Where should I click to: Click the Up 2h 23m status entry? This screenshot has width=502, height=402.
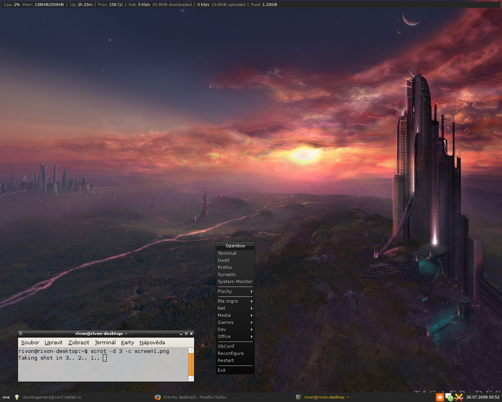pyautogui.click(x=81, y=5)
